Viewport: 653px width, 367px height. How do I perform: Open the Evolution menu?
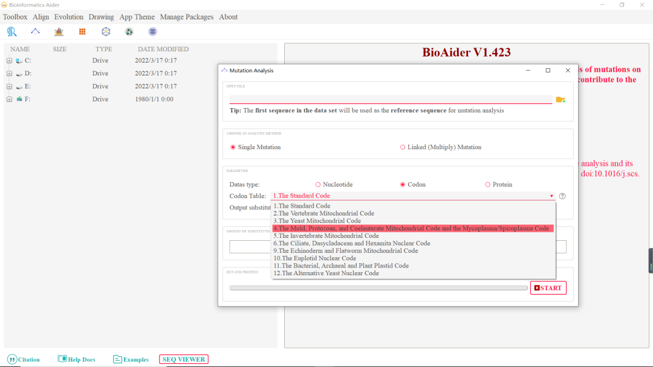[x=69, y=17]
